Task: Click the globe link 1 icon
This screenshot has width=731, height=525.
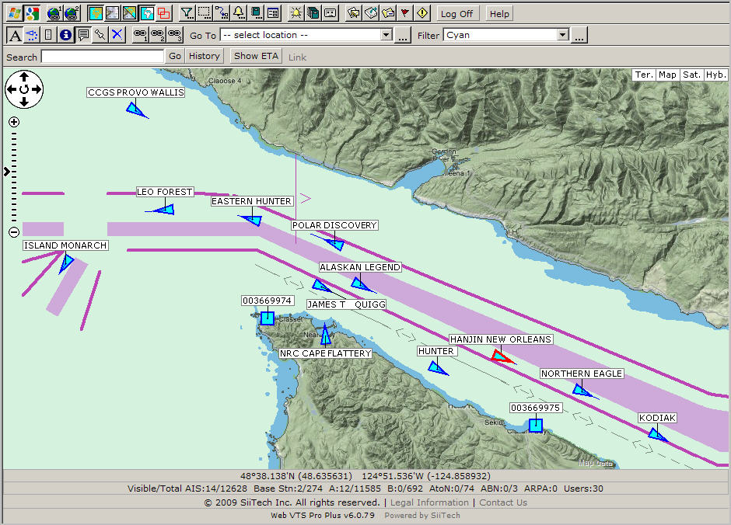Action: (54, 13)
